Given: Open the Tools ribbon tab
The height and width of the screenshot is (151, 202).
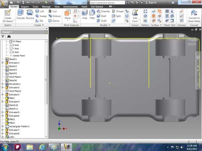Looking at the screenshot, I should tap(35, 6).
